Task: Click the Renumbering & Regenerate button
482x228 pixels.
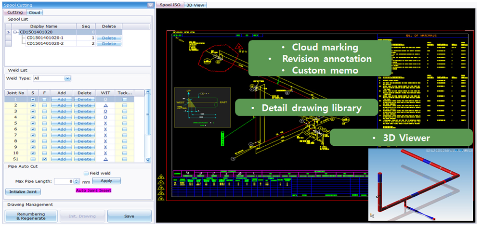Action: (31, 216)
